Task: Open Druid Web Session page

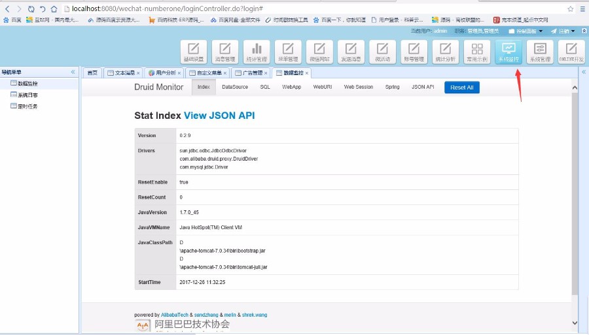Action: 359,87
